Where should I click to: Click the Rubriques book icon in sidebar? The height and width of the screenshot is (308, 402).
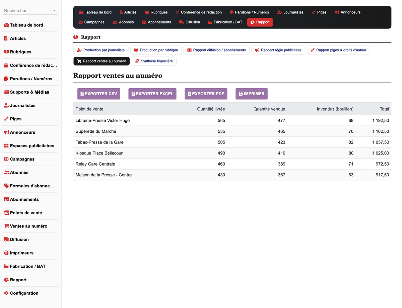pos(6,52)
